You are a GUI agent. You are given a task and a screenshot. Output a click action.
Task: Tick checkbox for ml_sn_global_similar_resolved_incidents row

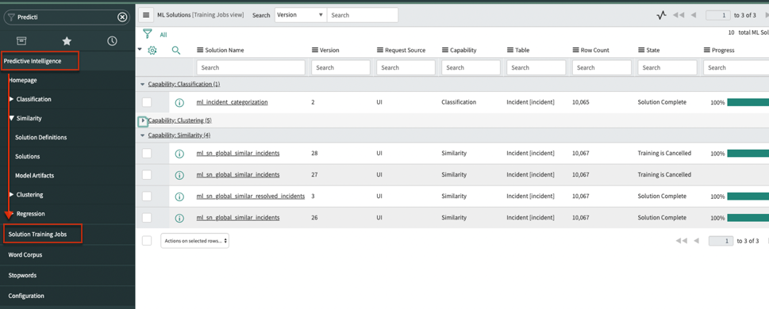[147, 196]
